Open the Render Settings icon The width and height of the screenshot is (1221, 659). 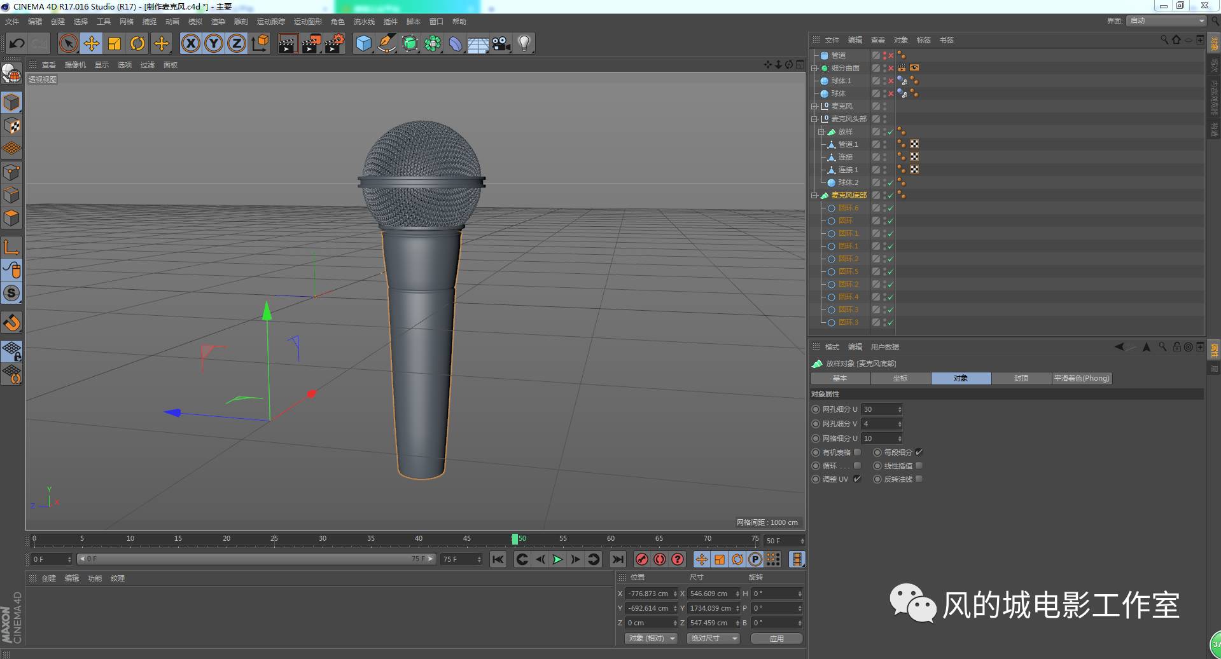coord(334,43)
